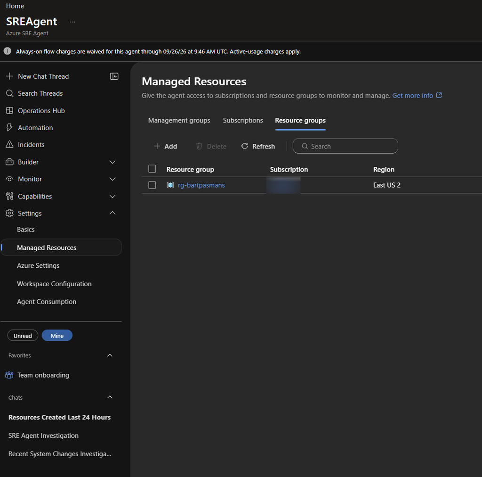The height and width of the screenshot is (477, 482).
Task: Click the Subscription column header
Action: (289, 169)
